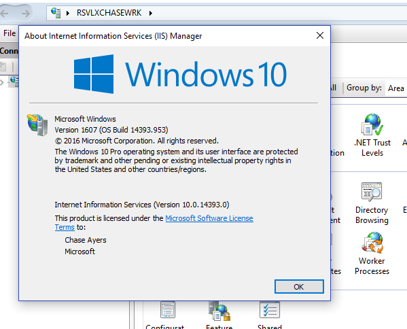Click the 'Microsoft' licensee organization text
Screen dimensions: 407x329
pos(80,252)
